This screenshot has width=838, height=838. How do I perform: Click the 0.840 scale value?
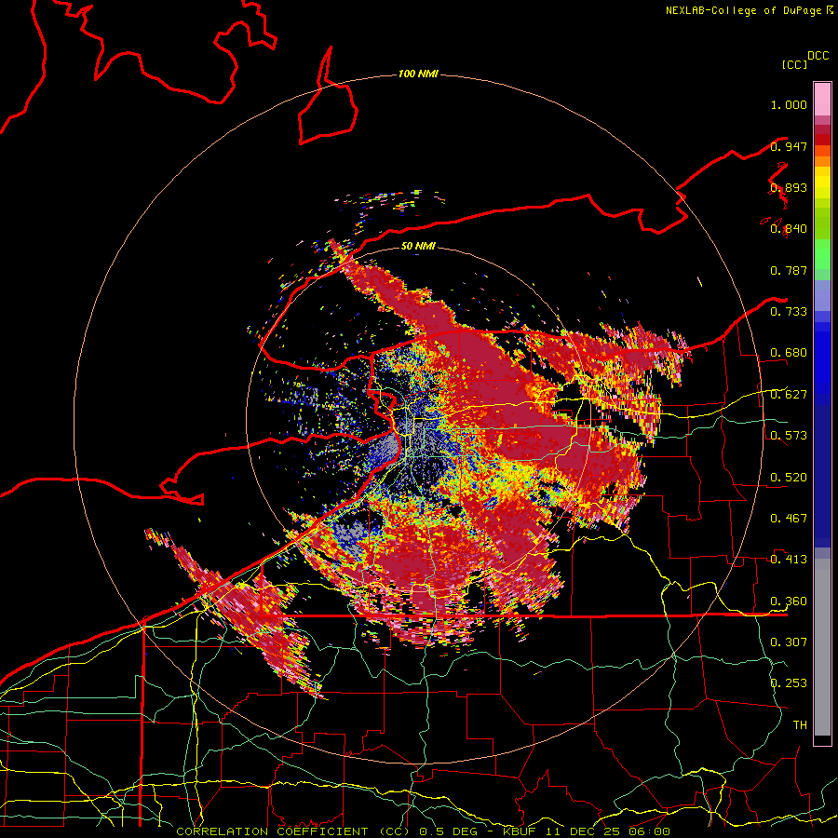pos(789,229)
